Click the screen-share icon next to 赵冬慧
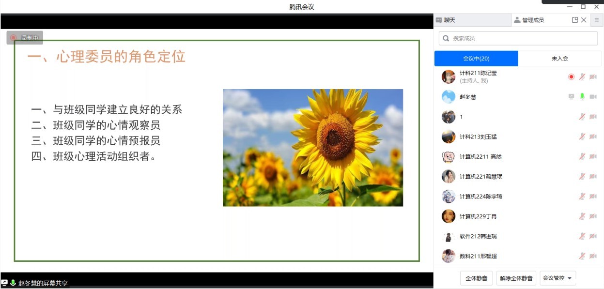604x289 pixels. [x=571, y=97]
